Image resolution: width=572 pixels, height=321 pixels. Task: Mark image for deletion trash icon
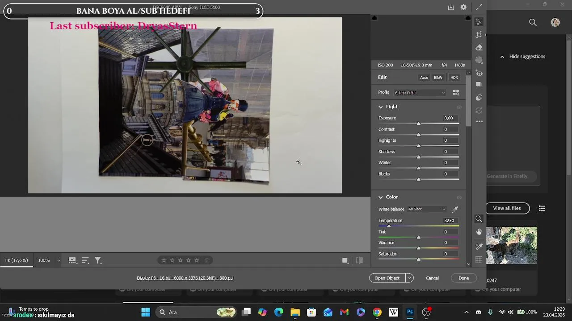tap(207, 260)
